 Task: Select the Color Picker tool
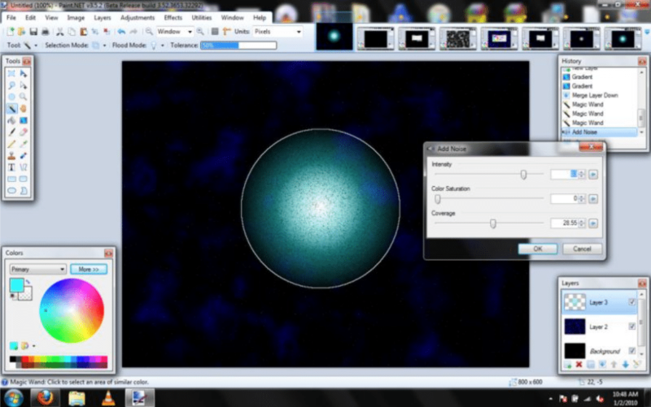point(24,144)
